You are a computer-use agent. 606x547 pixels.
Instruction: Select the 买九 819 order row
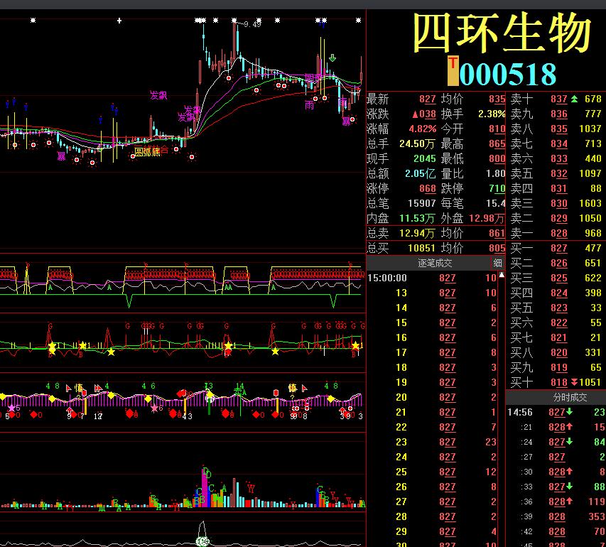556,367
